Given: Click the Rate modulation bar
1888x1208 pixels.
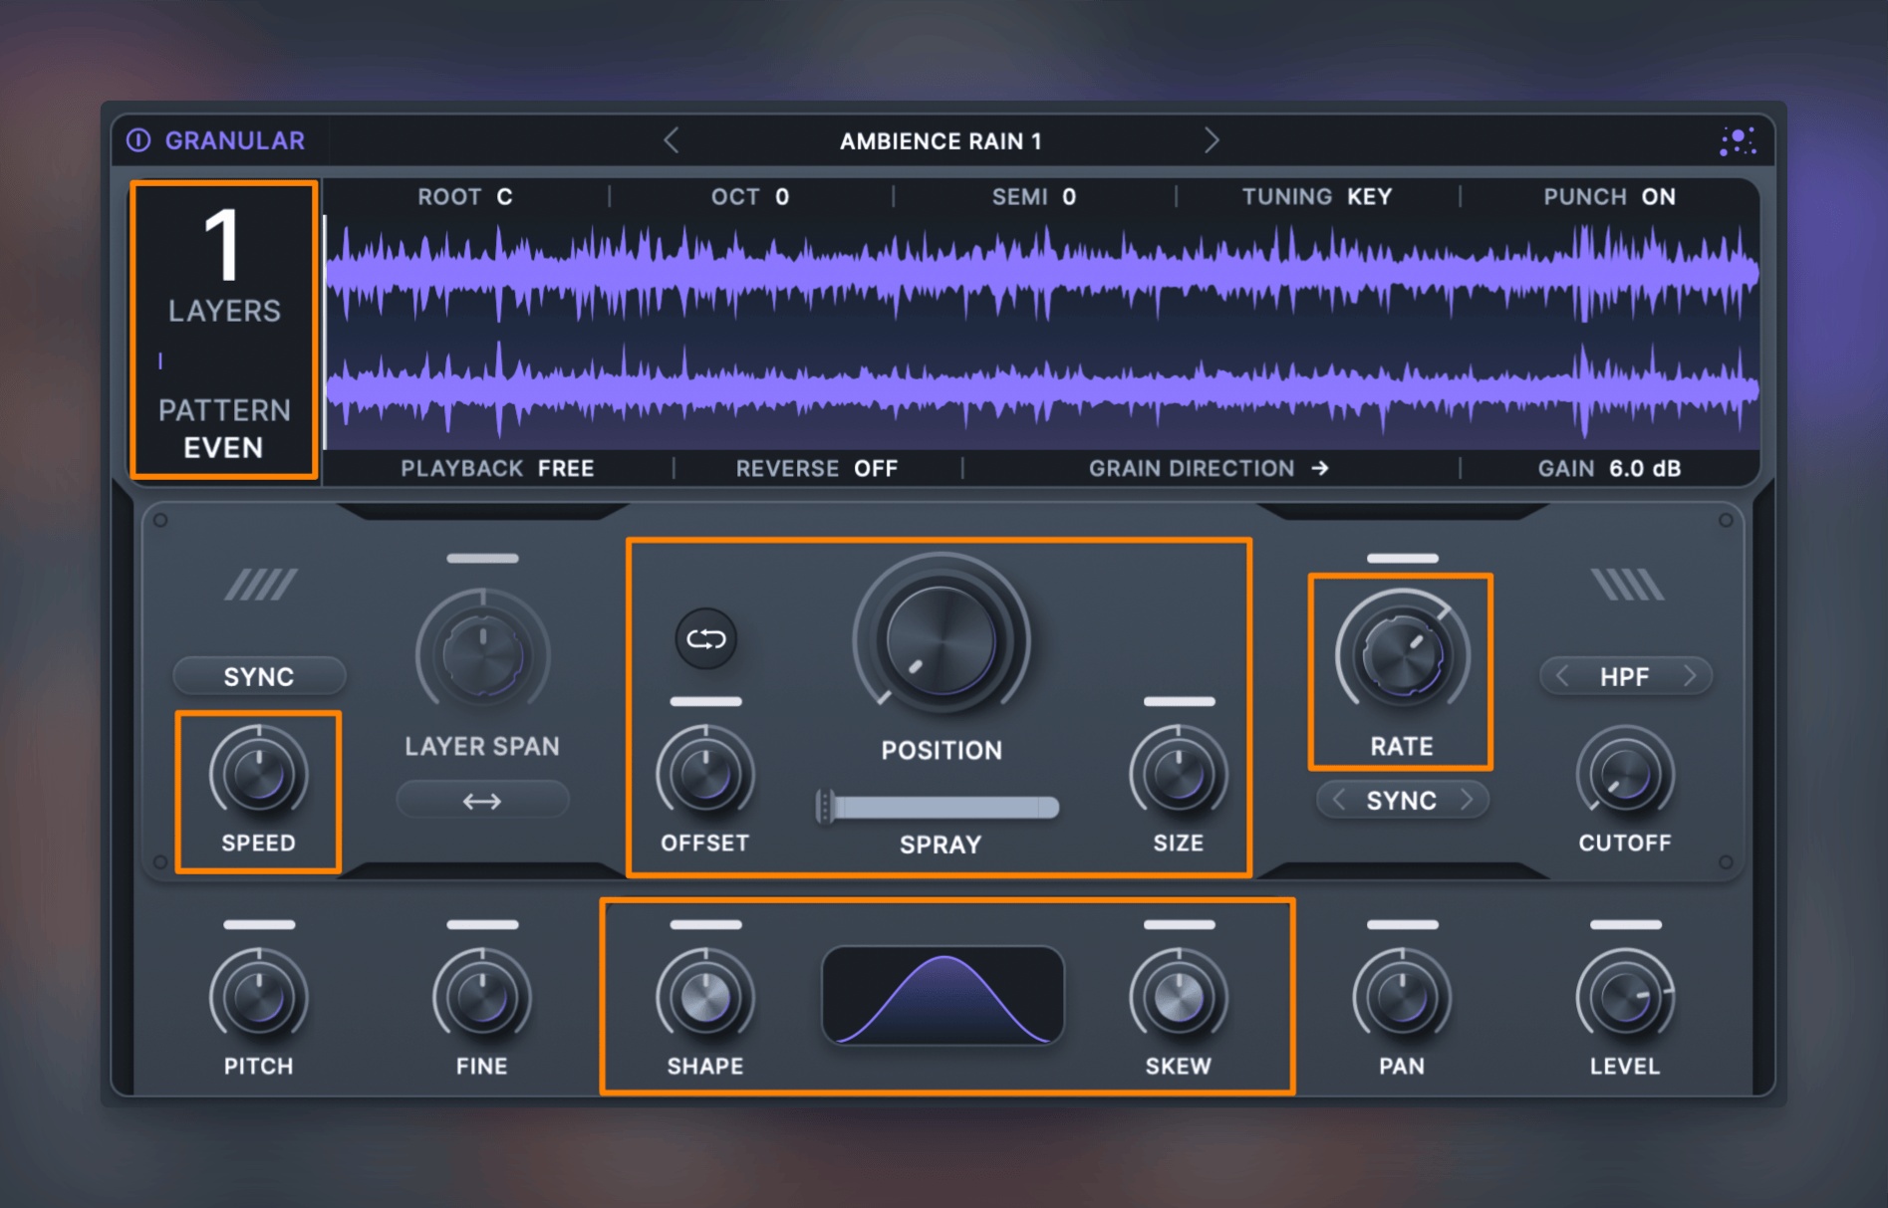Looking at the screenshot, I should click(x=1402, y=558).
